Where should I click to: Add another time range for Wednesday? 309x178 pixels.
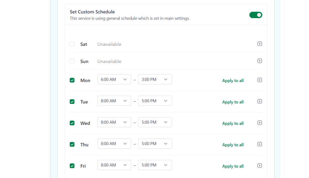tap(260, 123)
